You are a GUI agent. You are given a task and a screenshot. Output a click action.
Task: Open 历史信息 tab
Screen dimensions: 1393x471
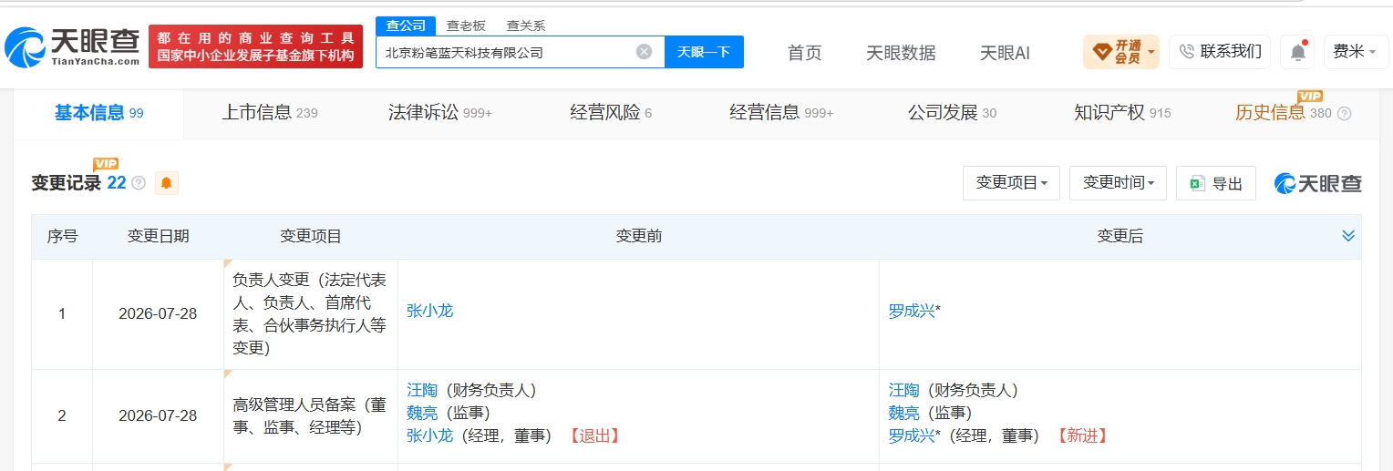click(1284, 113)
